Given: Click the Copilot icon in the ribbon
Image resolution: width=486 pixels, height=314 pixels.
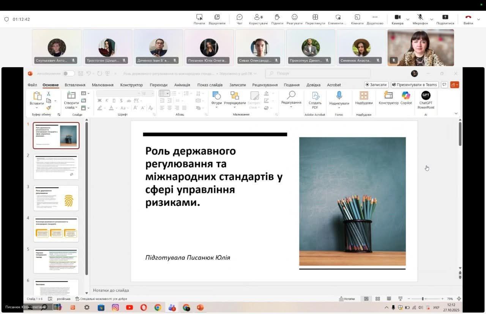Looking at the screenshot, I should pyautogui.click(x=406, y=96).
